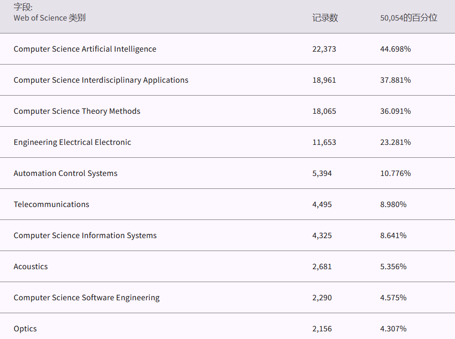Viewport: 455px width, 339px height.
Task: Click the 44.698% percentage value
Action: (x=395, y=49)
